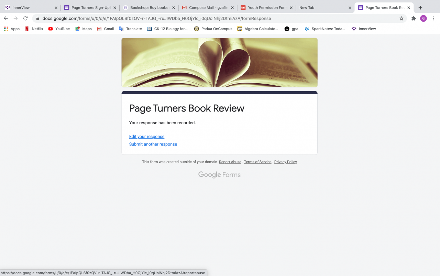Open the CK-12 Biology bookmark
440x276 pixels.
167,29
